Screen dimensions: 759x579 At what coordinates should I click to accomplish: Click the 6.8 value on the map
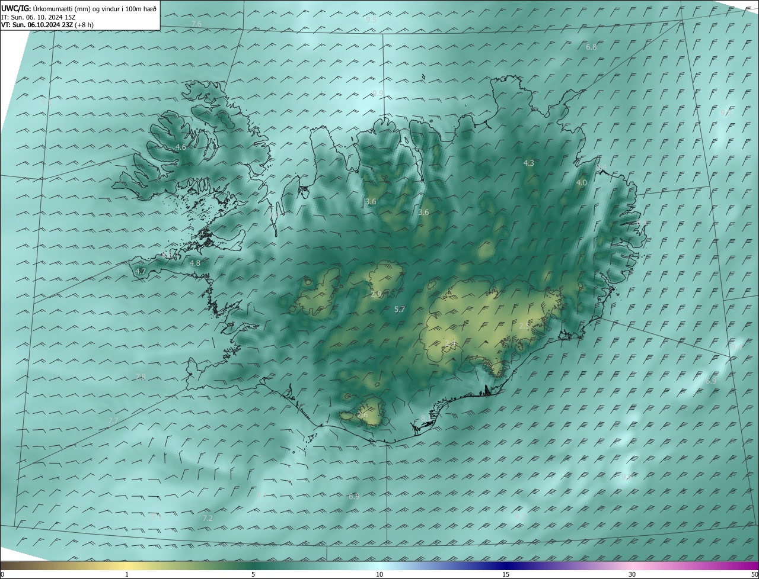point(591,47)
